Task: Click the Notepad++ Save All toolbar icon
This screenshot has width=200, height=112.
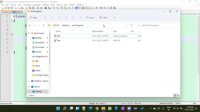Action: point(12,8)
